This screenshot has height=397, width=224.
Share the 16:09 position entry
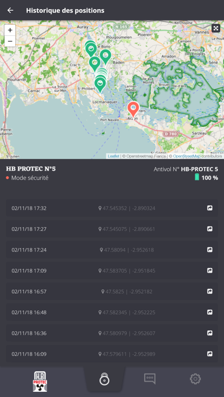coord(210,354)
